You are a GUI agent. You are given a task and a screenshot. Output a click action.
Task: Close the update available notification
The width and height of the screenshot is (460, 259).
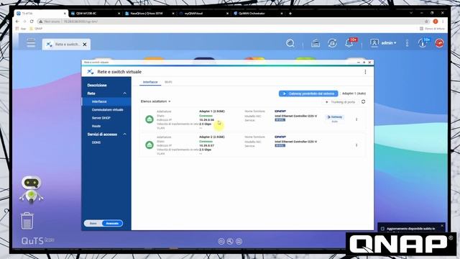pyautogui.click(x=442, y=225)
